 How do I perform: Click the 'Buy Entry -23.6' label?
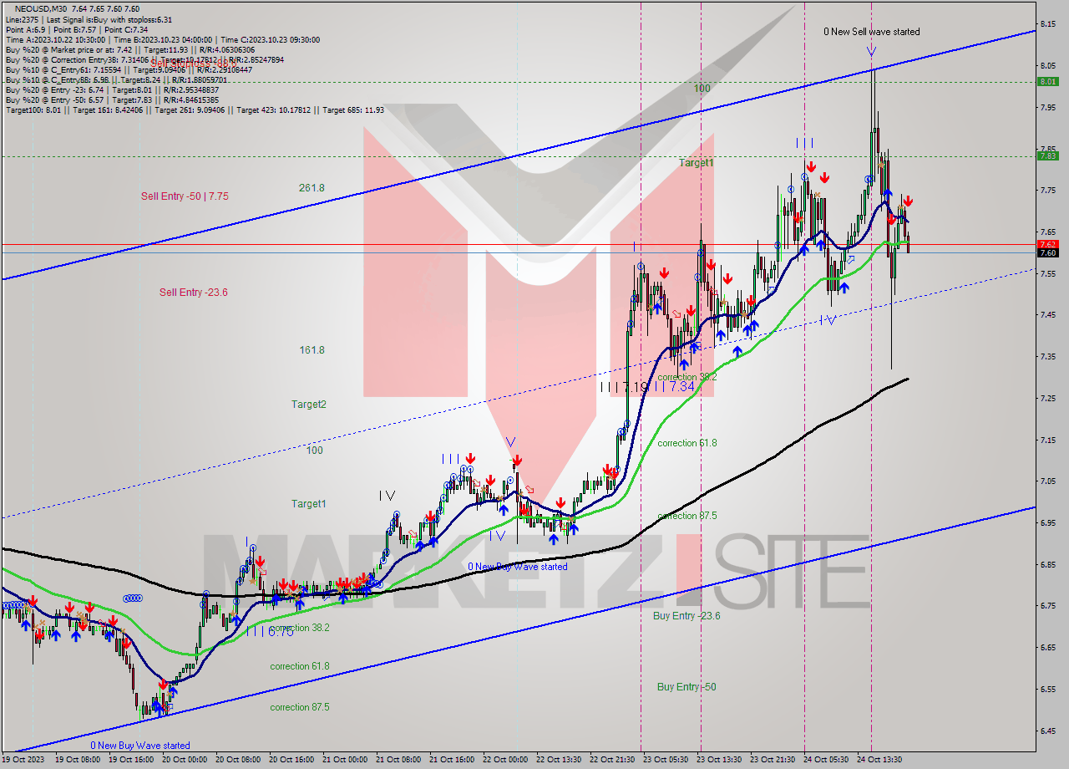(686, 615)
